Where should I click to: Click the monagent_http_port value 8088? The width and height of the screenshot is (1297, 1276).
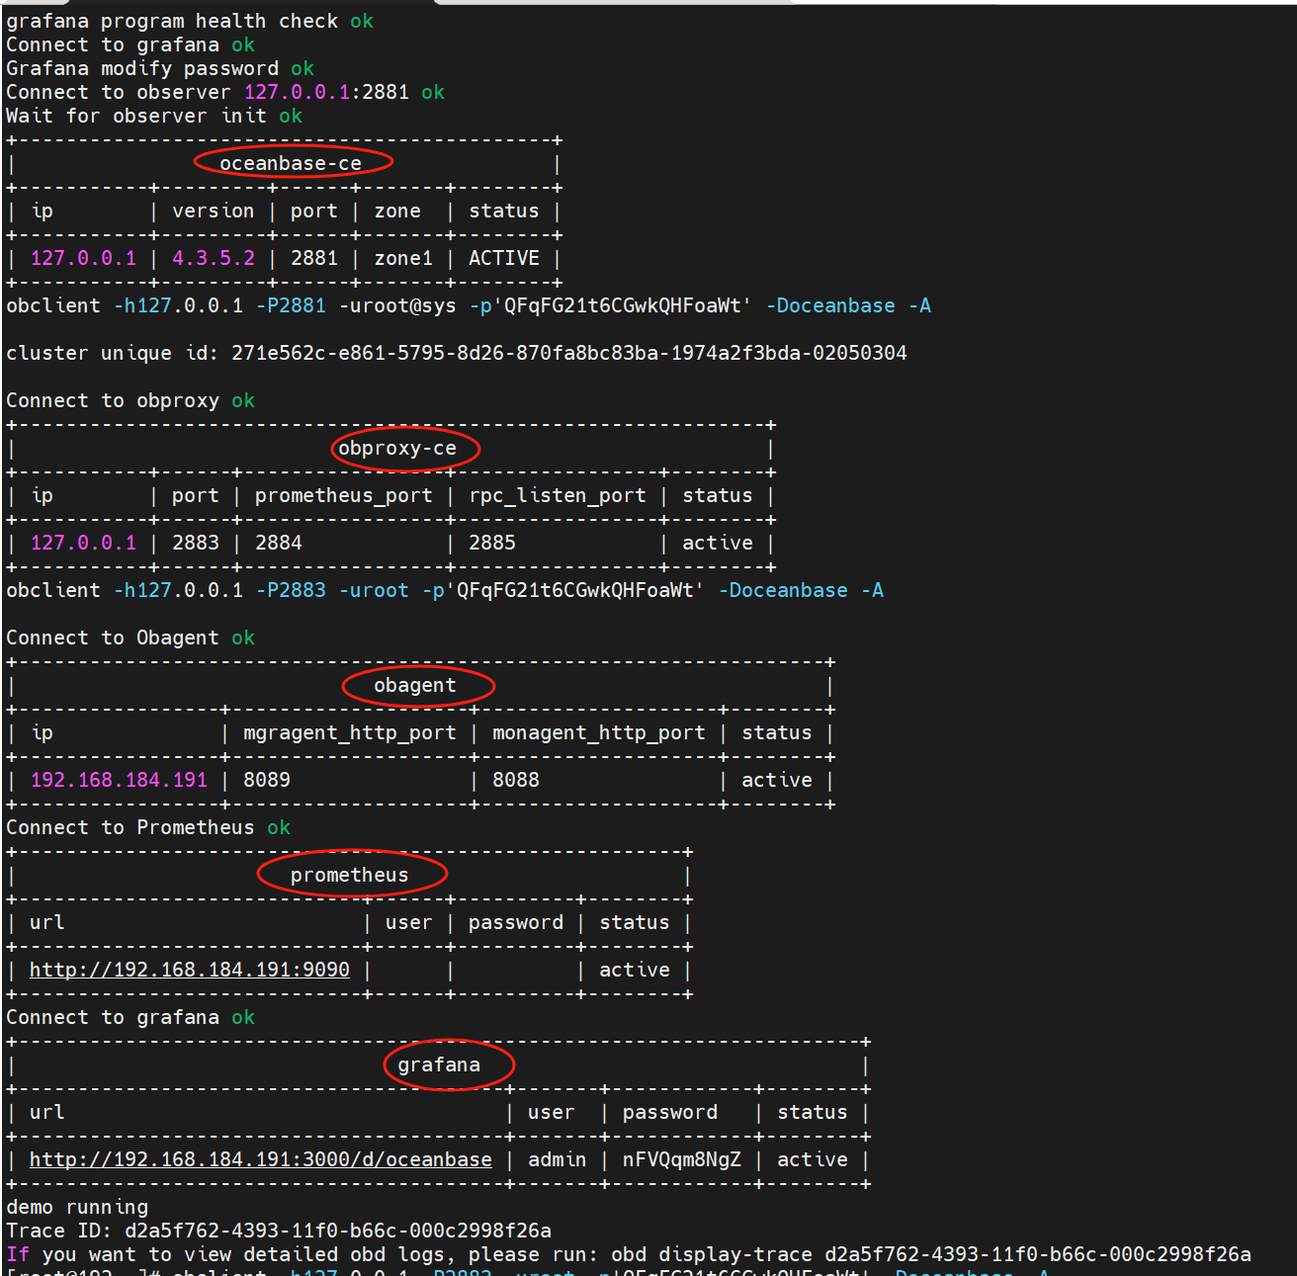coord(516,780)
